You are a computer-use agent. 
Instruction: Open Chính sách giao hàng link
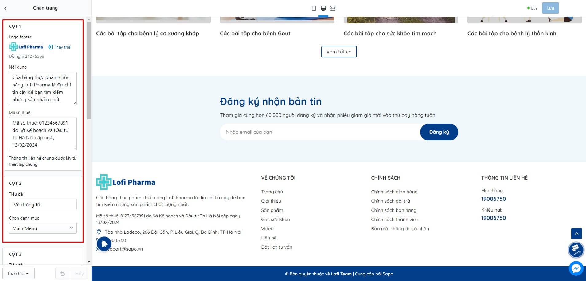pos(394,192)
